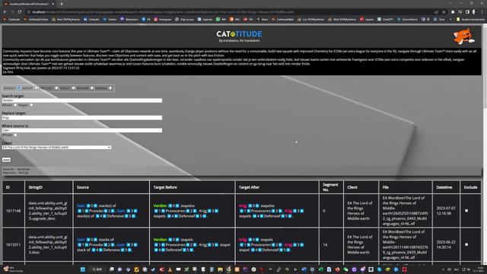The image size is (487, 274).
Task: Open a new browser tab
Action: pyautogui.click(x=62, y=4)
